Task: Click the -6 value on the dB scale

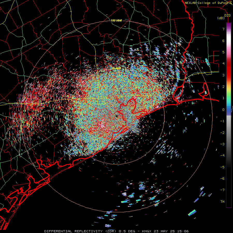Action: 222,179
